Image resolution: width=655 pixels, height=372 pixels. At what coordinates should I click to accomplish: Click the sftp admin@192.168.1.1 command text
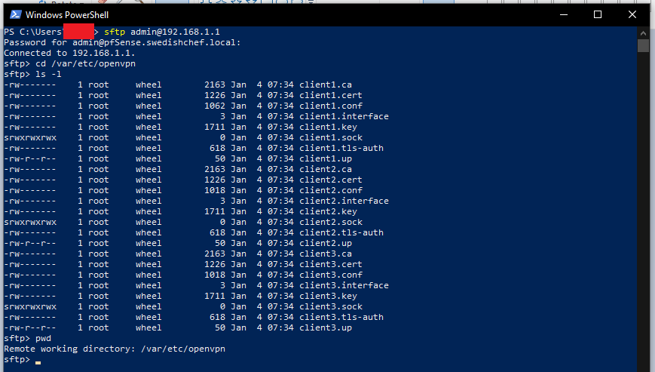tap(161, 32)
